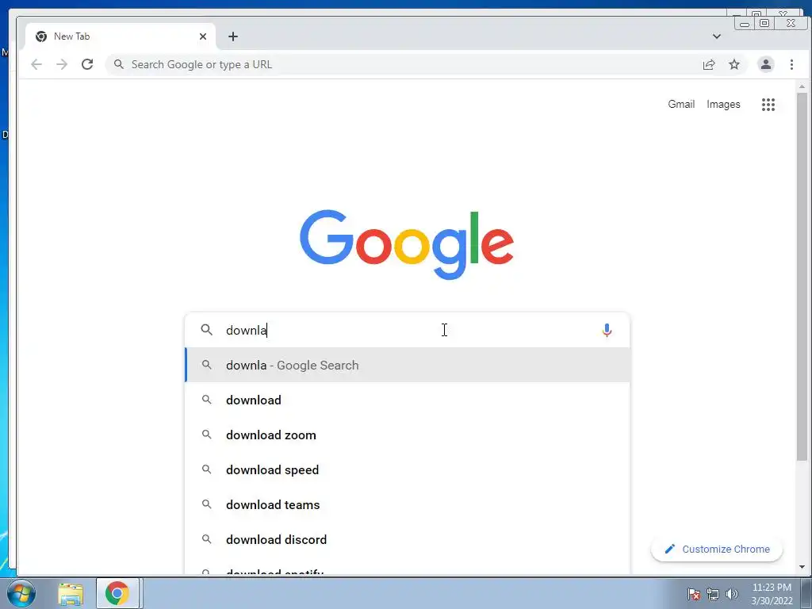Click the Google logo
Screen dimensions: 812x609
pos(407,244)
